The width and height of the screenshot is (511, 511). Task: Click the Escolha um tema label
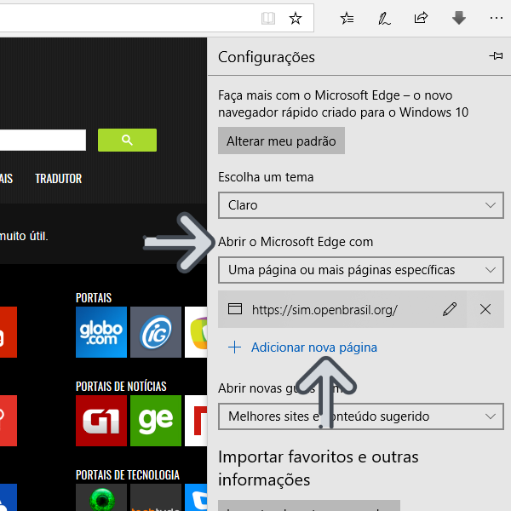point(266,177)
